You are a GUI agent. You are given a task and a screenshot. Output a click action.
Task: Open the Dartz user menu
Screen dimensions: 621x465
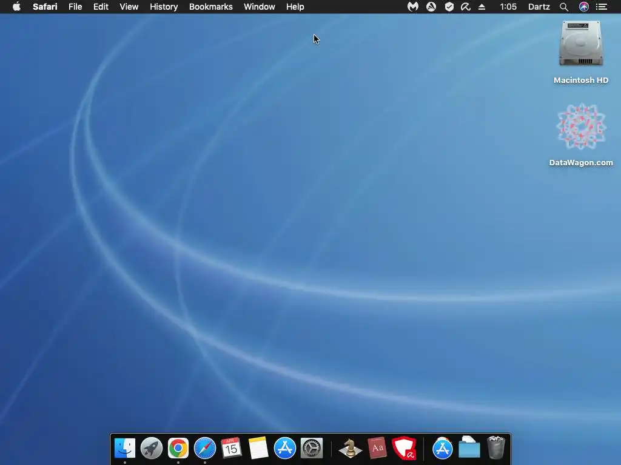coord(539,7)
